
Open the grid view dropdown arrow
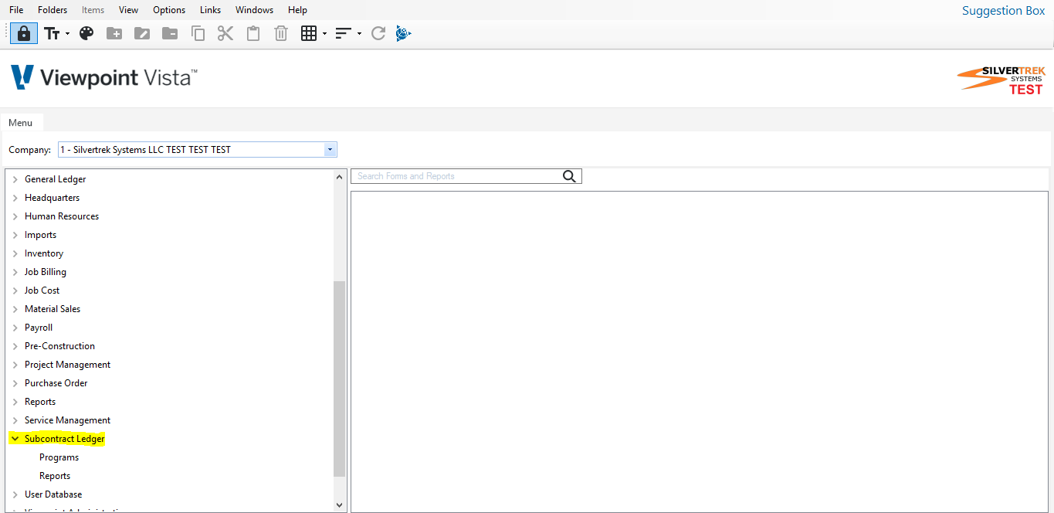[x=324, y=34]
